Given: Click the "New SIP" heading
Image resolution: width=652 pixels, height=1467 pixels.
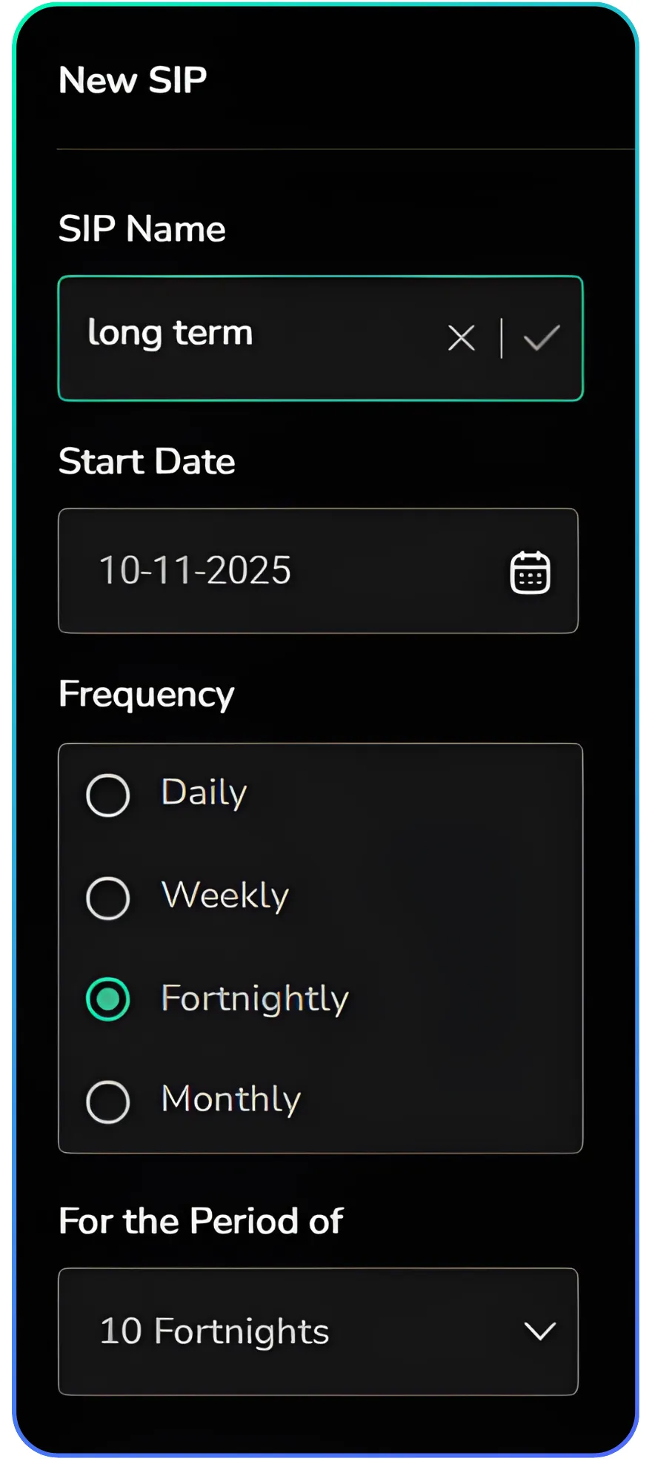Looking at the screenshot, I should coord(133,80).
